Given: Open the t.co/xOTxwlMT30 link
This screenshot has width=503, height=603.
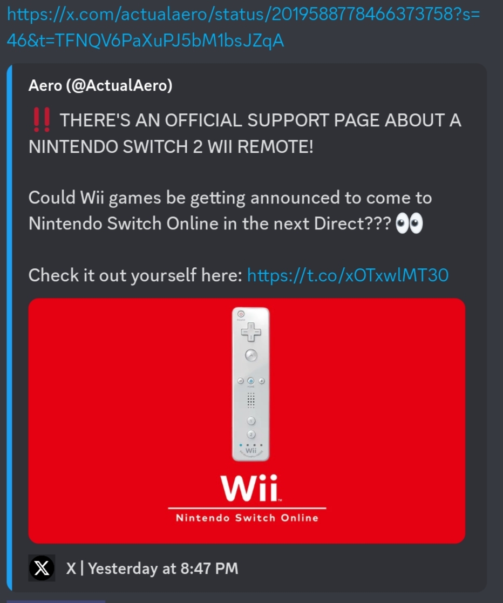Looking at the screenshot, I should click(348, 275).
